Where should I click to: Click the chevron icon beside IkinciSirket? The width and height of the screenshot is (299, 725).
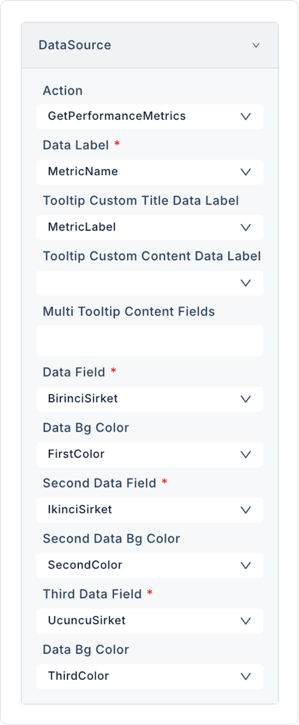click(246, 510)
